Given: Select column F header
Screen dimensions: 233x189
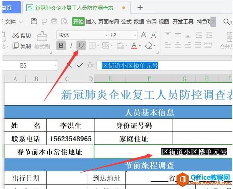Looking at the screenshot, I should (x=149, y=79).
